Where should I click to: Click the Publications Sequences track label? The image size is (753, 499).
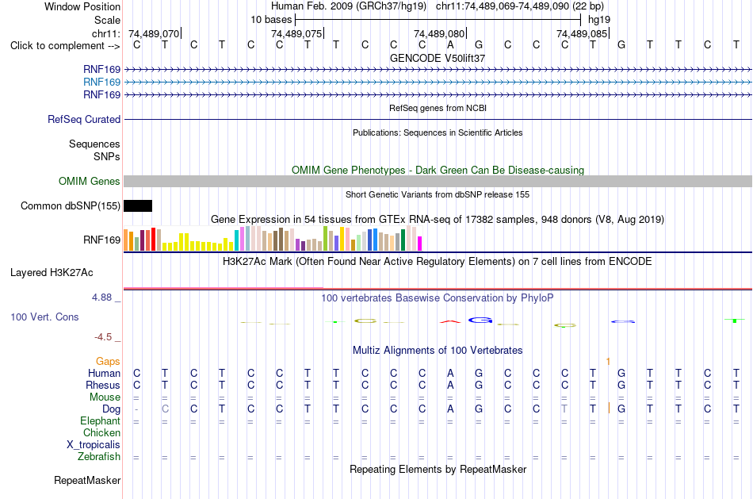click(94, 144)
